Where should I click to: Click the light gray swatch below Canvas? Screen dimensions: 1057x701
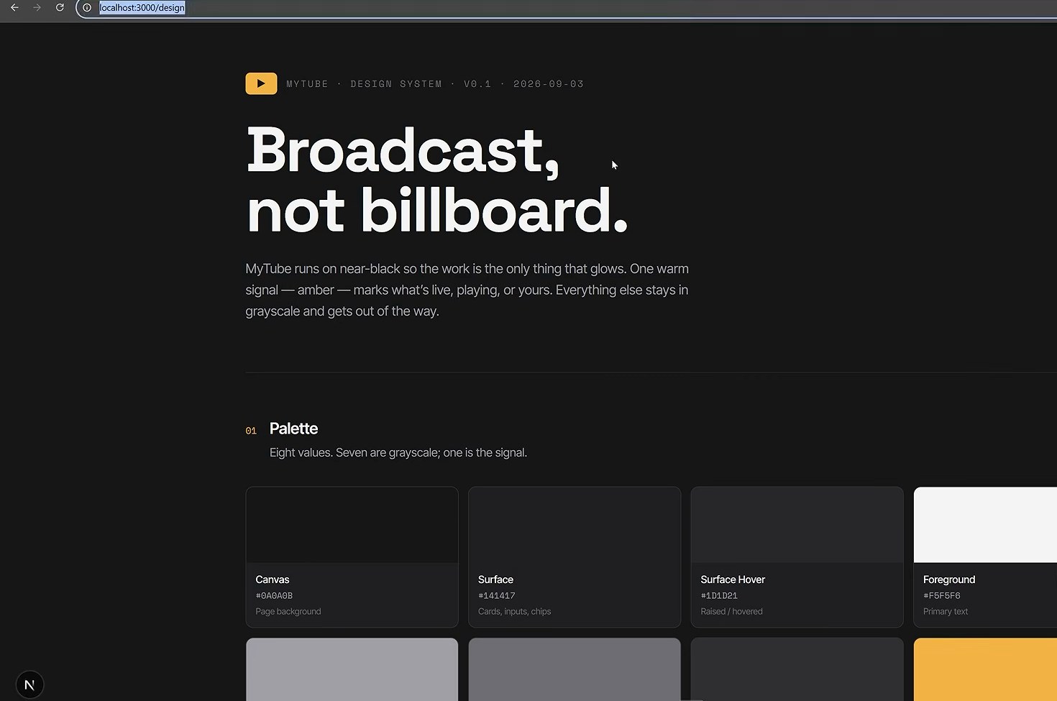point(352,669)
